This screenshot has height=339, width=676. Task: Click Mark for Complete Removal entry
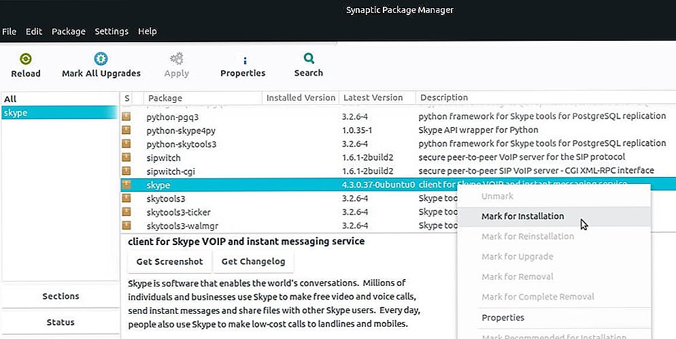[553, 297]
